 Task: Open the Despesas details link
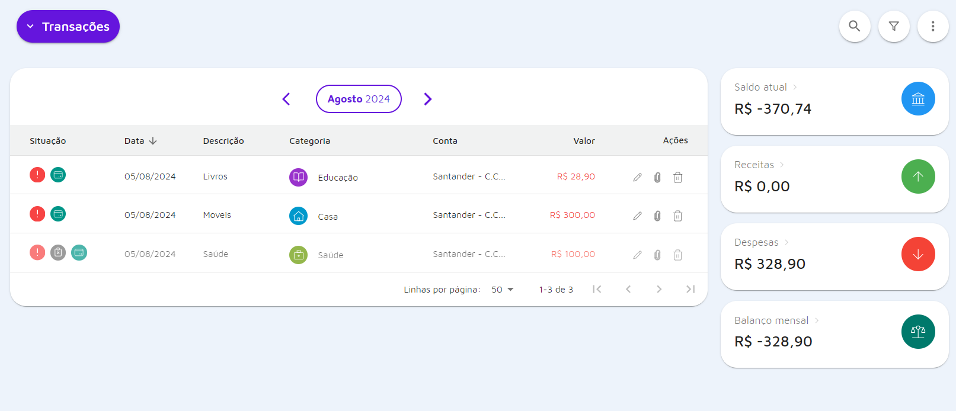(x=762, y=242)
